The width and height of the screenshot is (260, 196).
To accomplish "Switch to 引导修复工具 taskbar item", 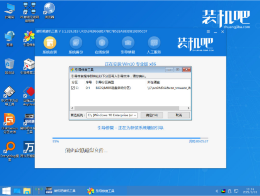I will [102, 190].
